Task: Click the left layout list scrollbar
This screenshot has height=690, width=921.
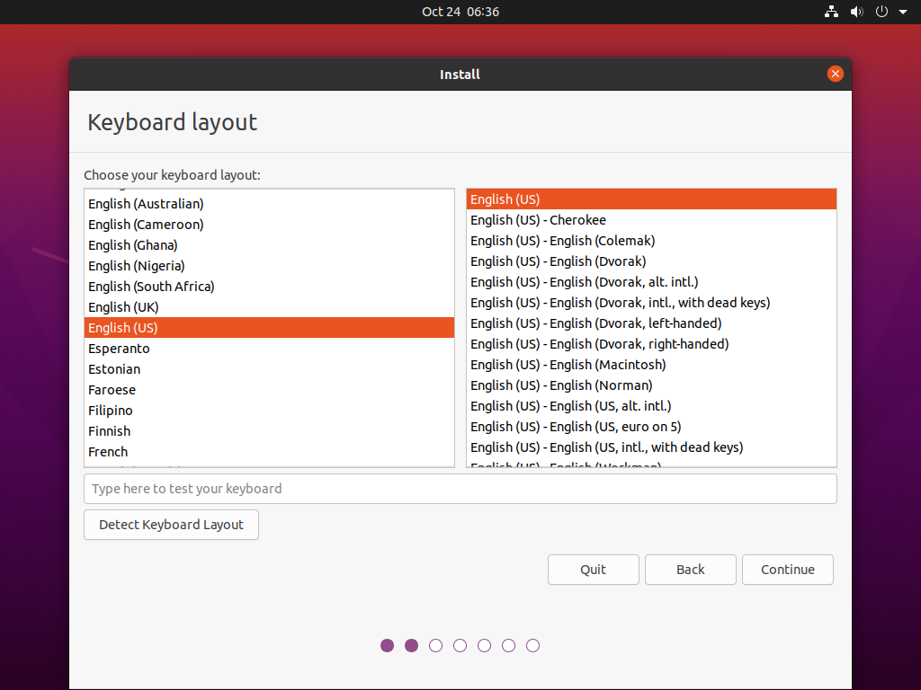Action: [450, 327]
